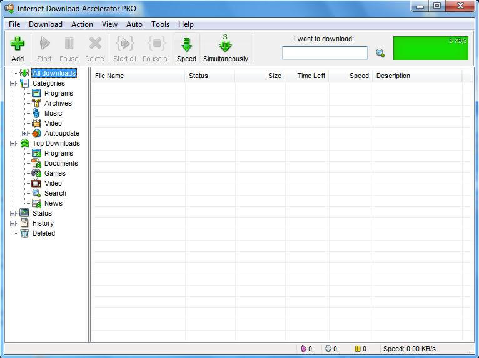
Task: Sort list by Speed column header
Action: 351,76
